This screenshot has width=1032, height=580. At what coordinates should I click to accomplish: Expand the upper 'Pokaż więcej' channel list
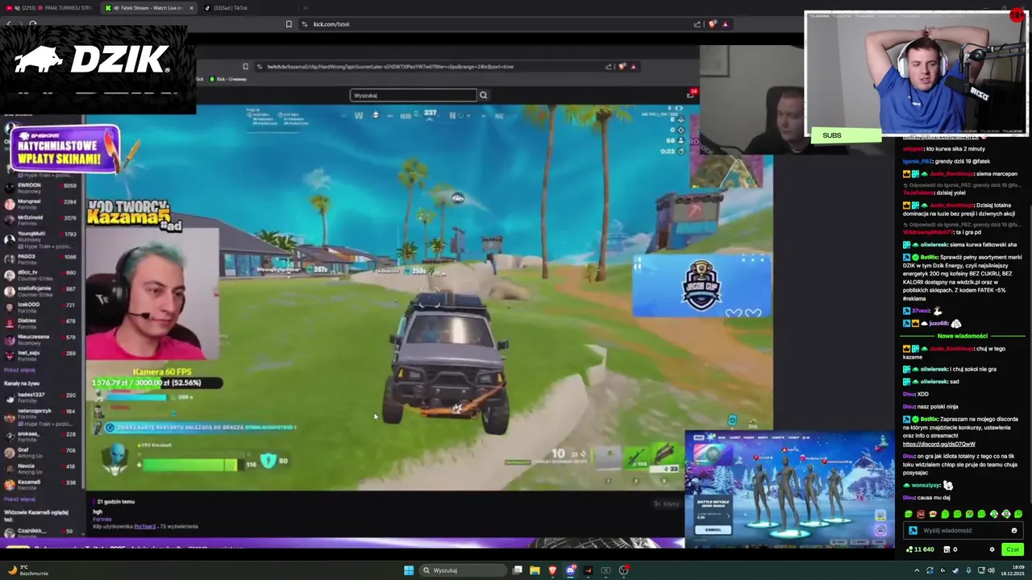click(x=19, y=370)
